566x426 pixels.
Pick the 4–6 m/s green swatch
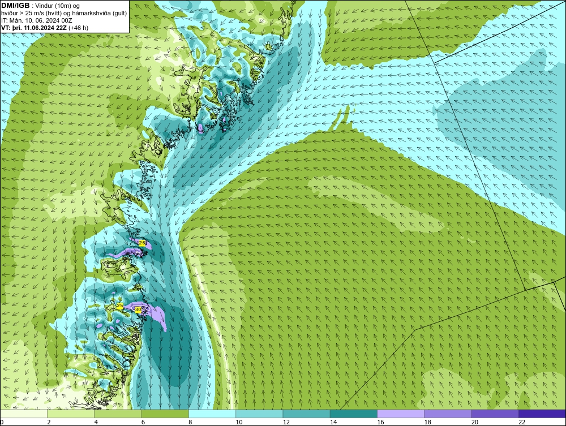pos(118,414)
